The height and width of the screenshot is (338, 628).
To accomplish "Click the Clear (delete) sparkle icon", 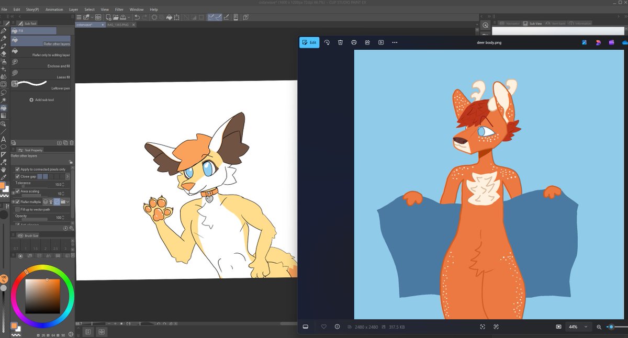I will [154, 17].
